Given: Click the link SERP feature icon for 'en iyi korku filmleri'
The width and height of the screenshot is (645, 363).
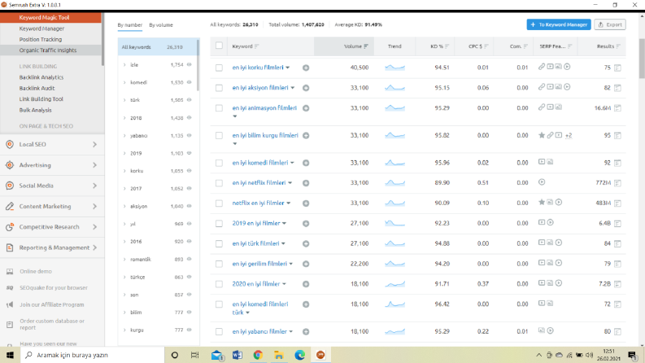Looking at the screenshot, I should click(x=542, y=67).
